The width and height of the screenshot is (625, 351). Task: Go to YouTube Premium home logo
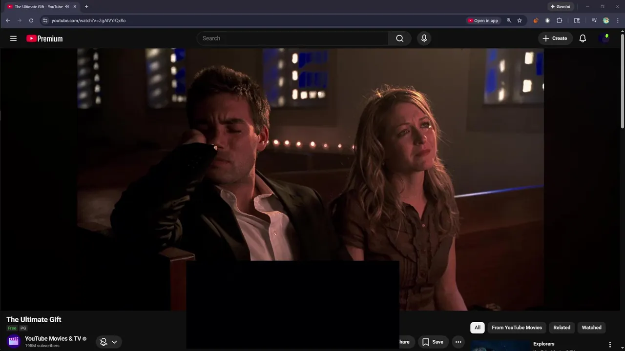44,39
